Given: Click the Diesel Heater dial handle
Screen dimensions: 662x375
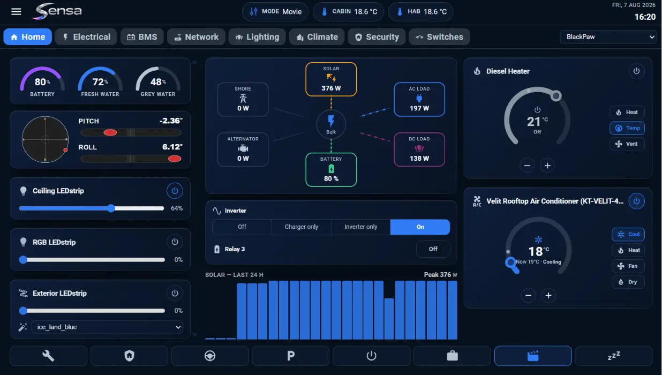Looking at the screenshot, I should click(x=556, y=96).
